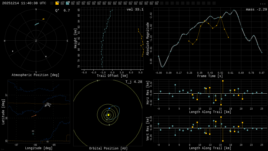Select blue Earth marker on orbit
This screenshot has height=151, width=268.
[109, 108]
